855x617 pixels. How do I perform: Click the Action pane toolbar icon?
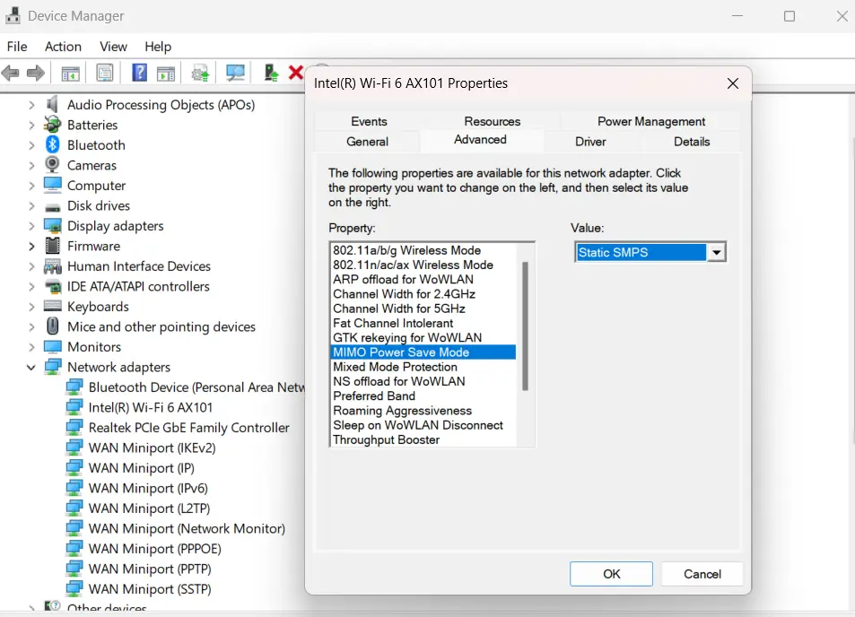(x=166, y=73)
